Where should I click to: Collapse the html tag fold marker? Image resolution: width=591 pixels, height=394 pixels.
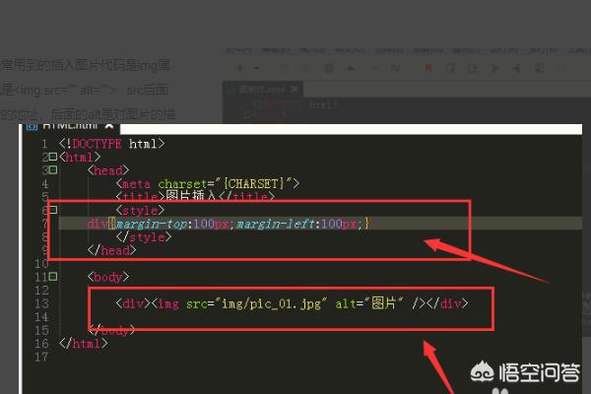[53, 158]
